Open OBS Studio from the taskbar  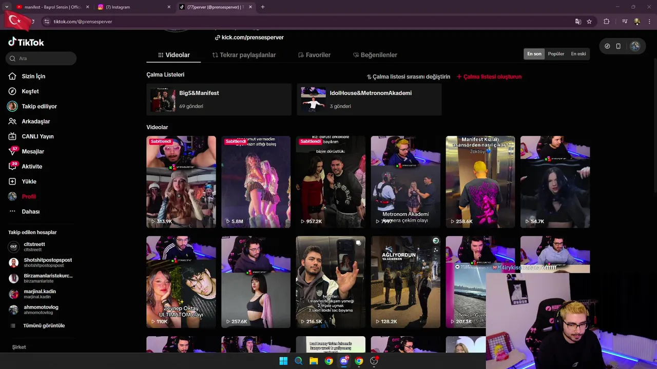pos(374,361)
